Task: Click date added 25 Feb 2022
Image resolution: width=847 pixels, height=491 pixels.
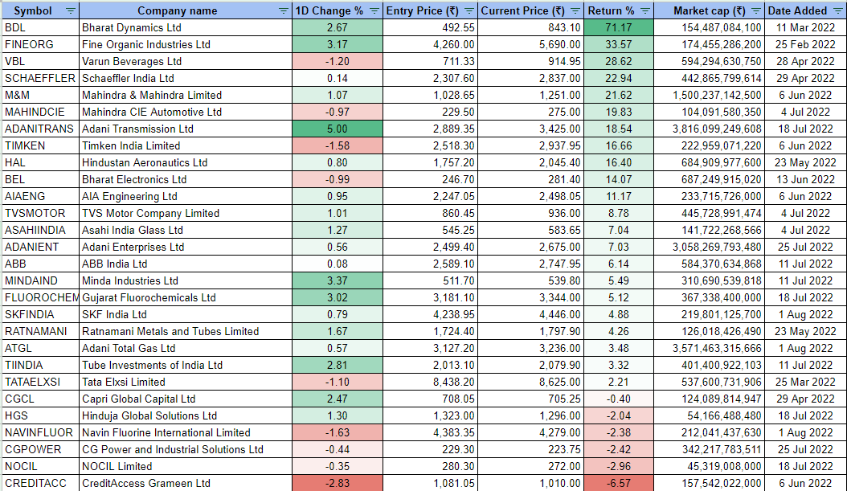Action: [805, 44]
